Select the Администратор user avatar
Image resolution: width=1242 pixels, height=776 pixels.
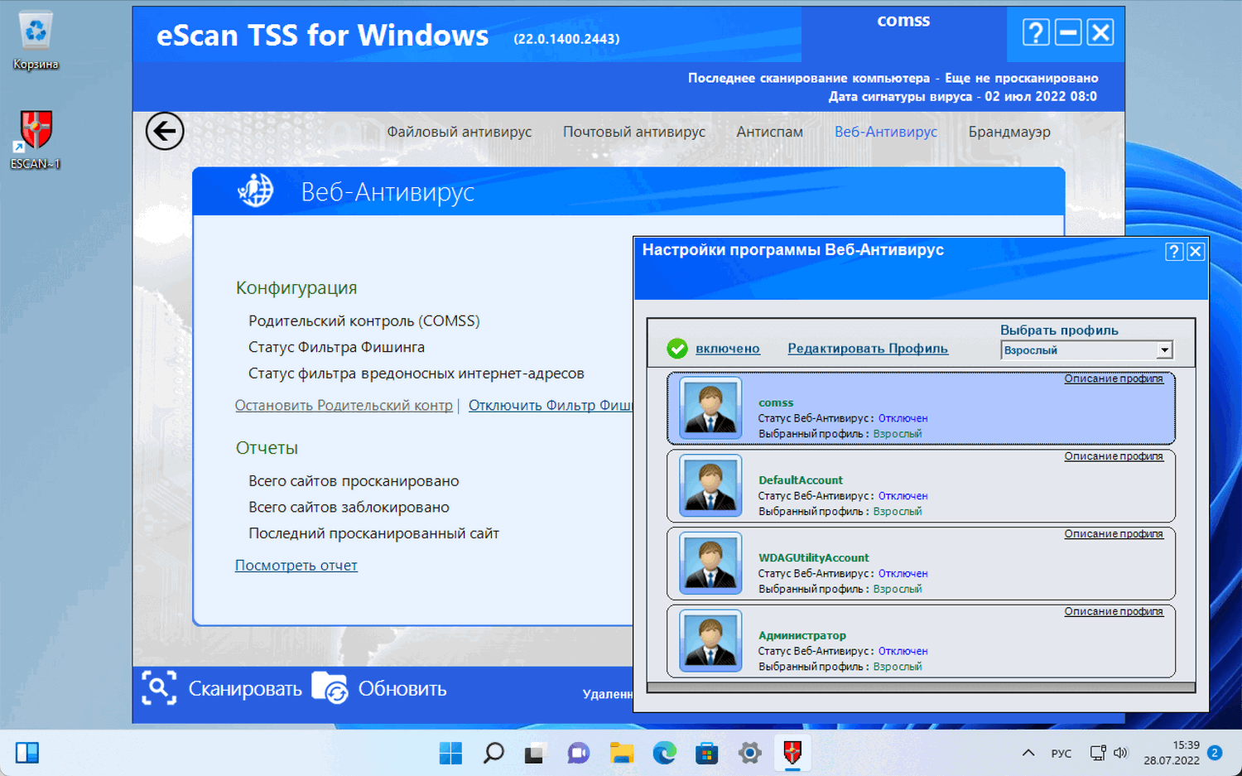coord(710,640)
